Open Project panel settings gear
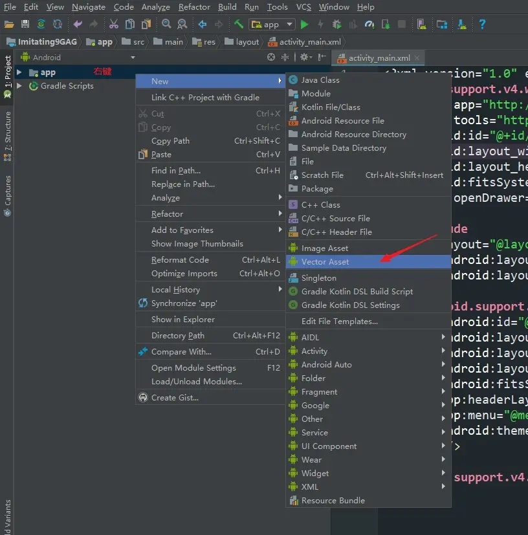The image size is (528, 535). (306, 58)
